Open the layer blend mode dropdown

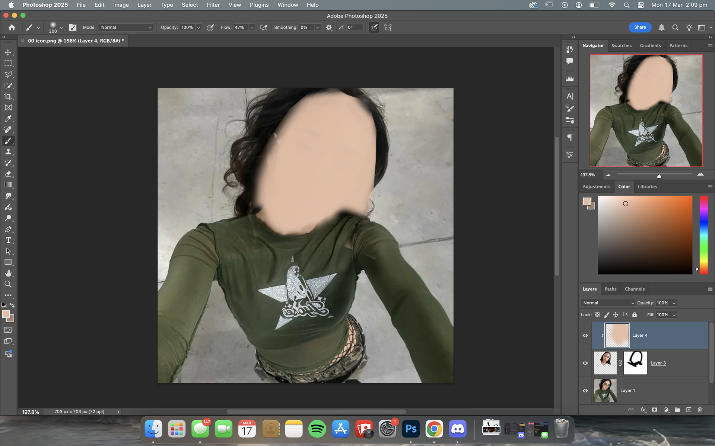tap(608, 303)
